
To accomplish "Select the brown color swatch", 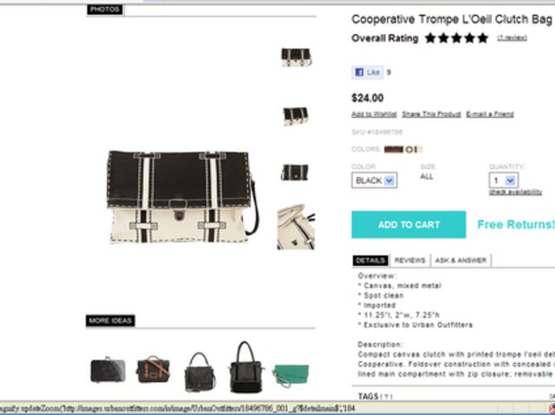I will 394,149.
